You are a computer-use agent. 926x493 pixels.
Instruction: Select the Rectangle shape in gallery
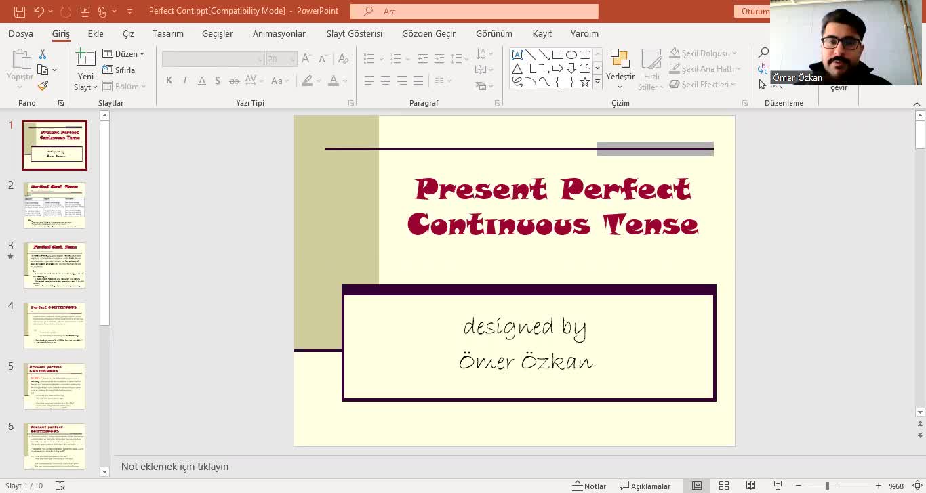coord(558,55)
